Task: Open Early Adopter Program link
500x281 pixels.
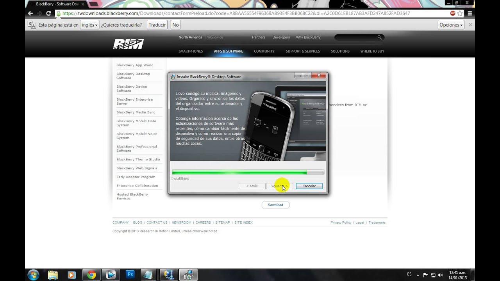Action: [x=136, y=177]
